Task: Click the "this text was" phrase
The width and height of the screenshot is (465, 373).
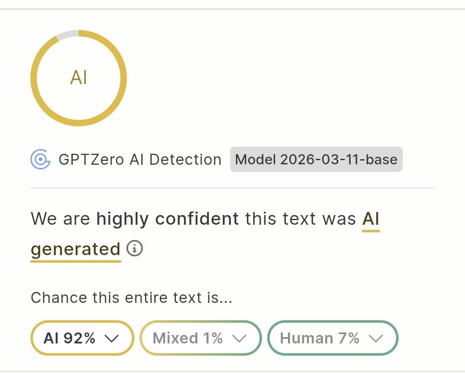Action: click(301, 219)
